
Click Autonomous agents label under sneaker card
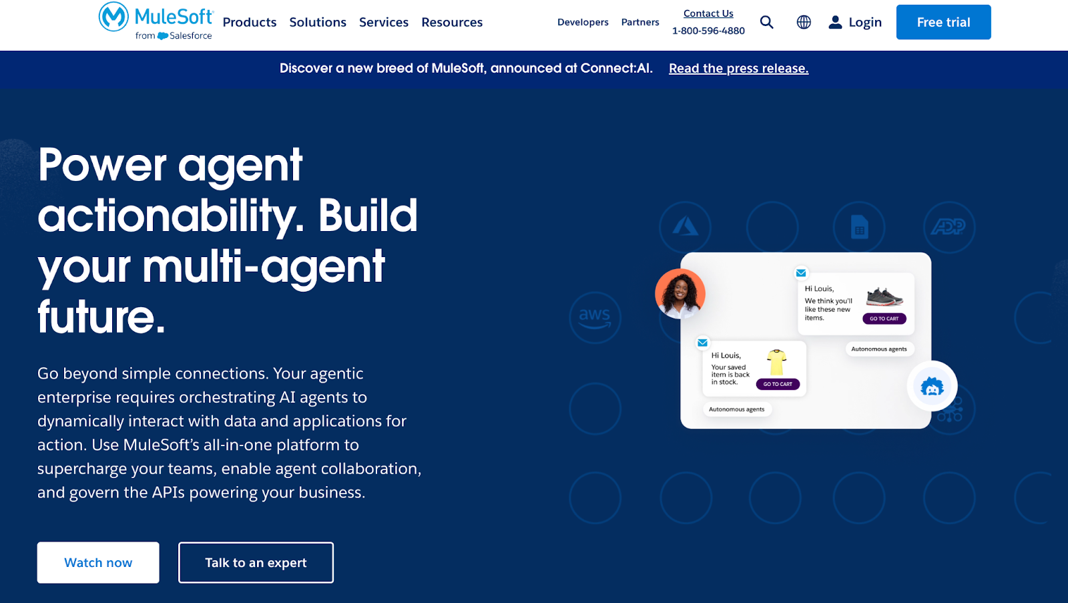pyautogui.click(x=879, y=349)
